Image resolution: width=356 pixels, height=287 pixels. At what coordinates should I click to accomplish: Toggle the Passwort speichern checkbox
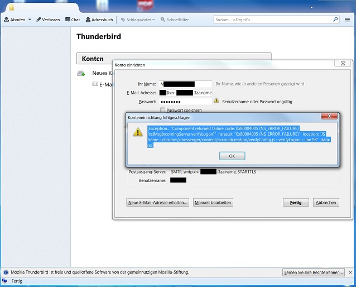point(162,110)
